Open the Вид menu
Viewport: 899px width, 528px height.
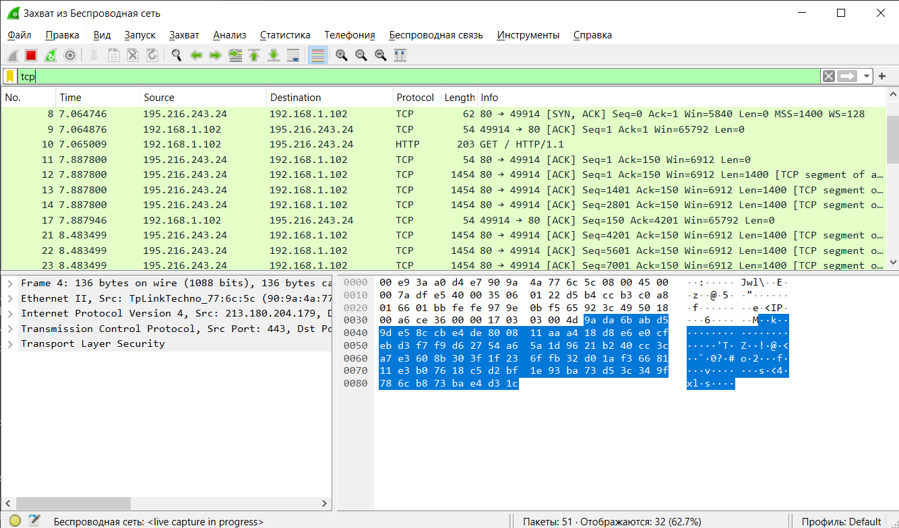point(102,35)
